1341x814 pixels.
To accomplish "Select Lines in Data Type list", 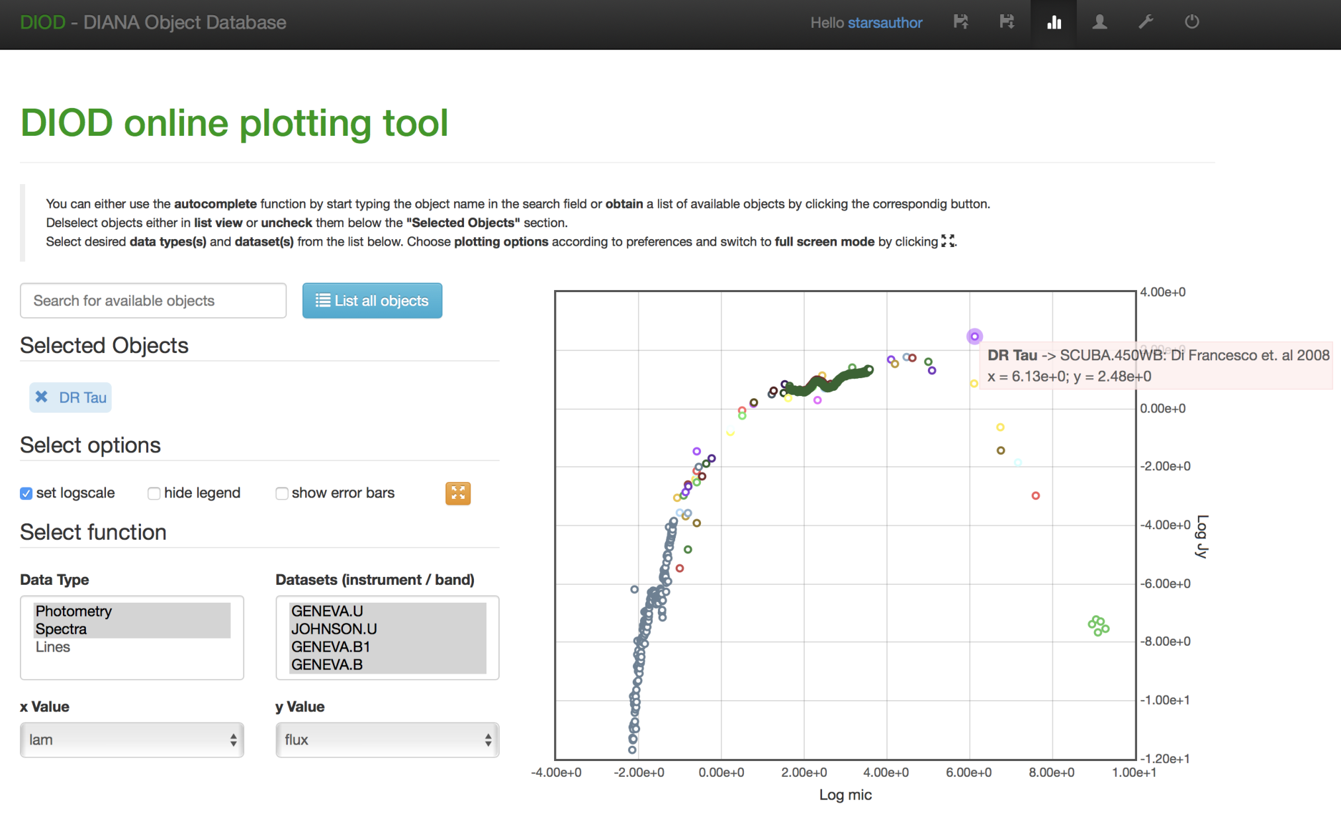I will (x=132, y=647).
